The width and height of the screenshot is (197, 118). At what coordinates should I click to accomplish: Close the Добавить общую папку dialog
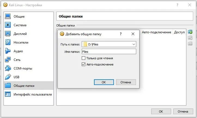(x=133, y=34)
